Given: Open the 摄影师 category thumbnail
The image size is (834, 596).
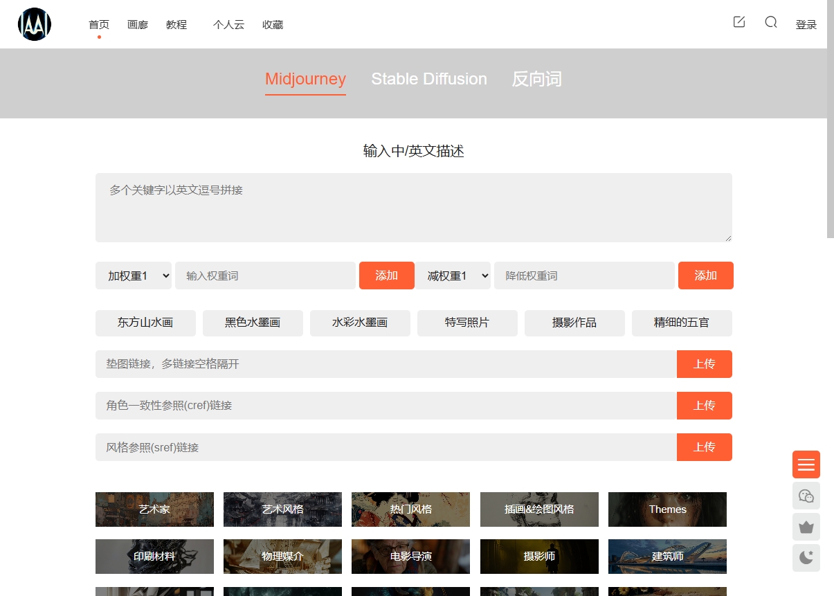Looking at the screenshot, I should [x=539, y=557].
